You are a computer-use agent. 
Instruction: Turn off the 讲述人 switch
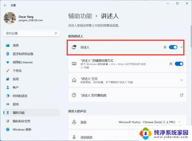pyautogui.click(x=173, y=47)
